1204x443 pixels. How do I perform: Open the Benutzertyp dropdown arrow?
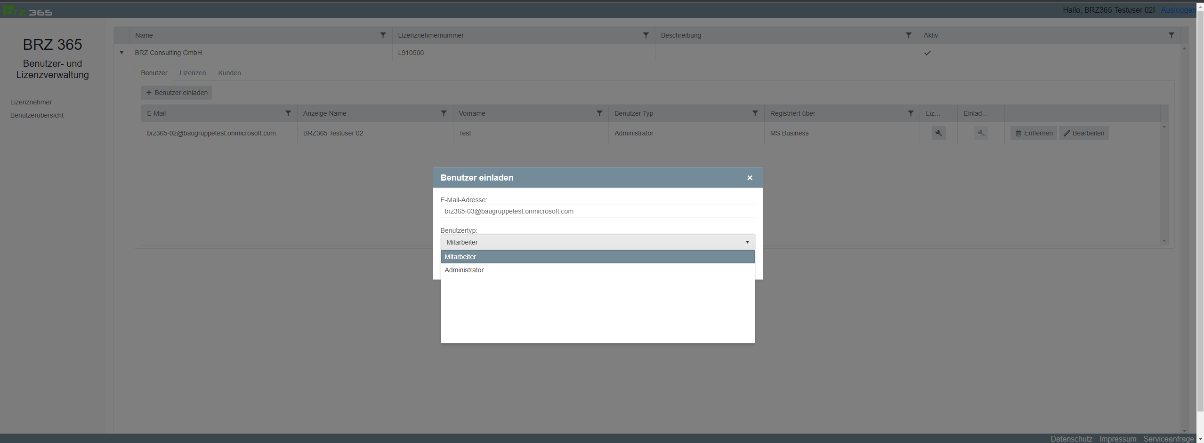(747, 242)
